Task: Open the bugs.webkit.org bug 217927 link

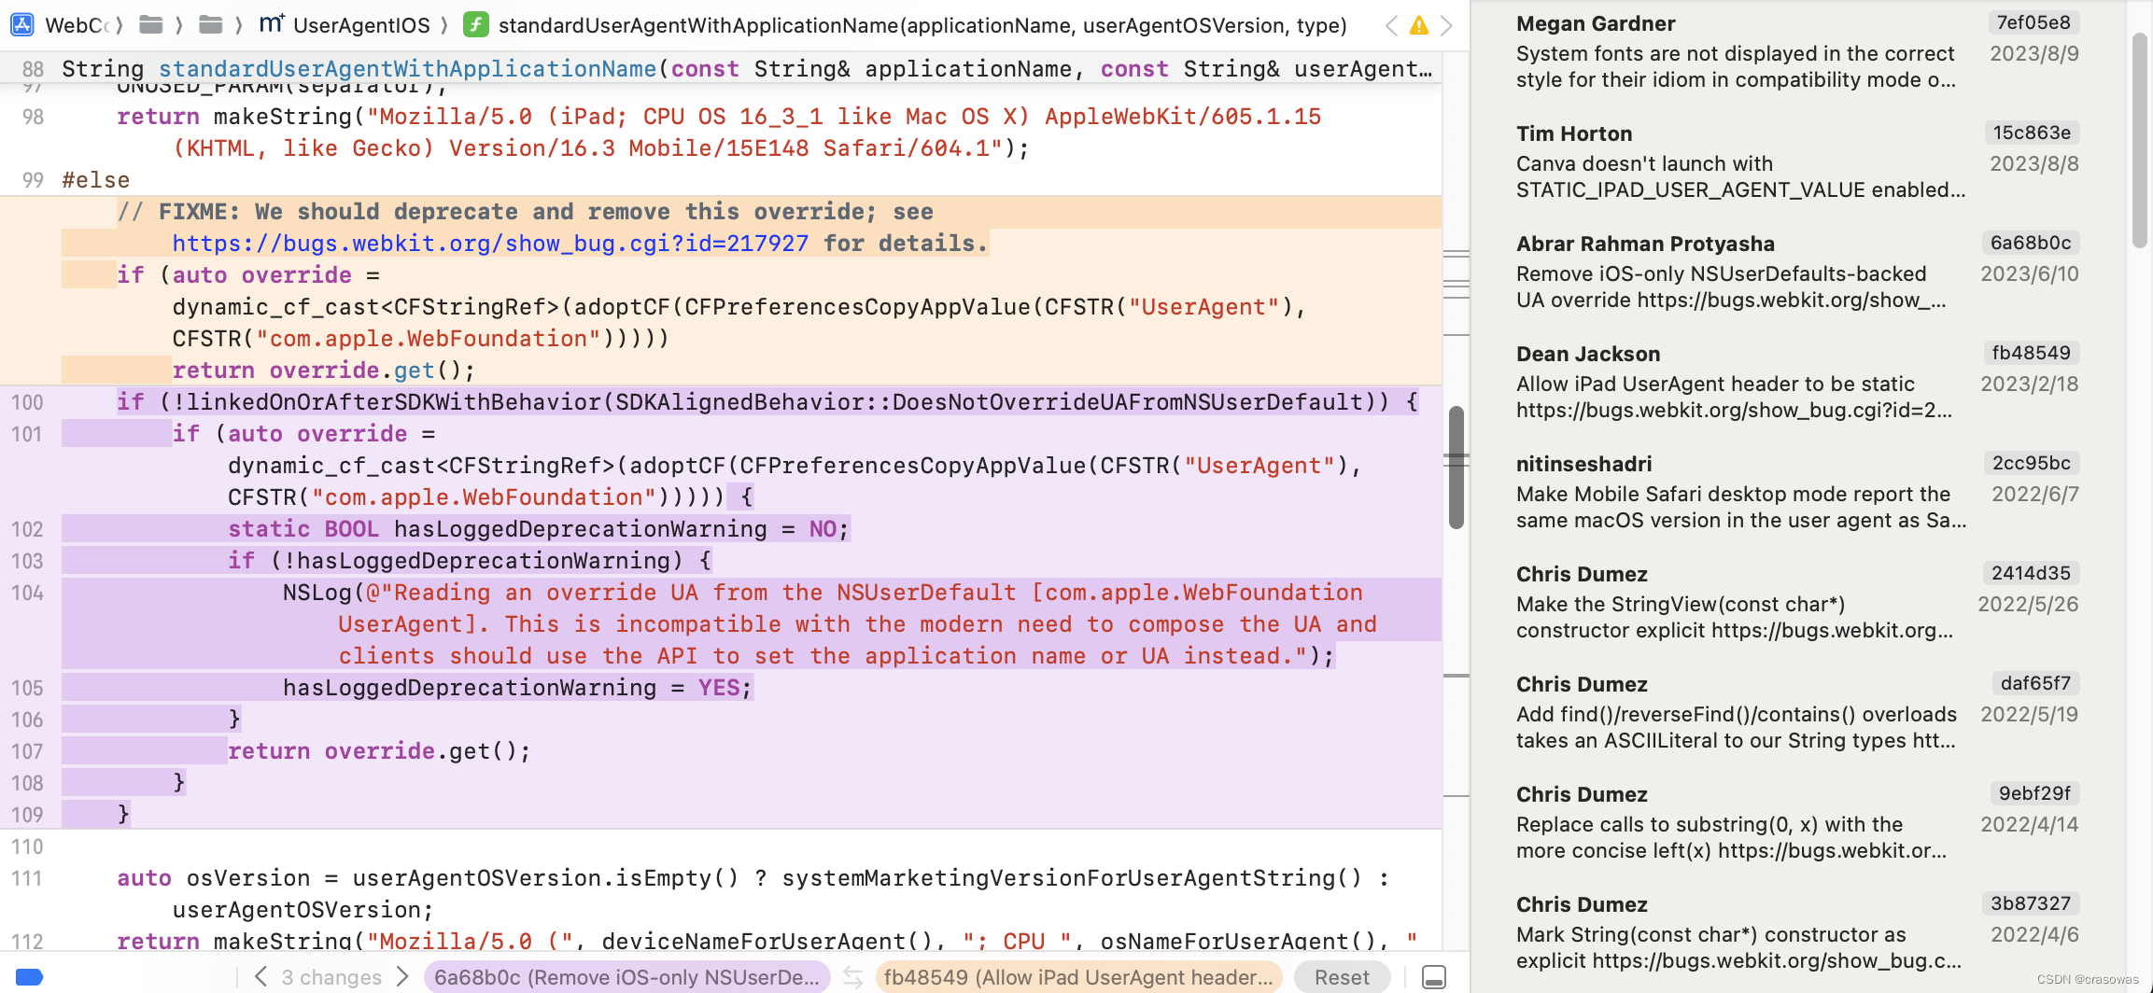Action: click(x=490, y=244)
